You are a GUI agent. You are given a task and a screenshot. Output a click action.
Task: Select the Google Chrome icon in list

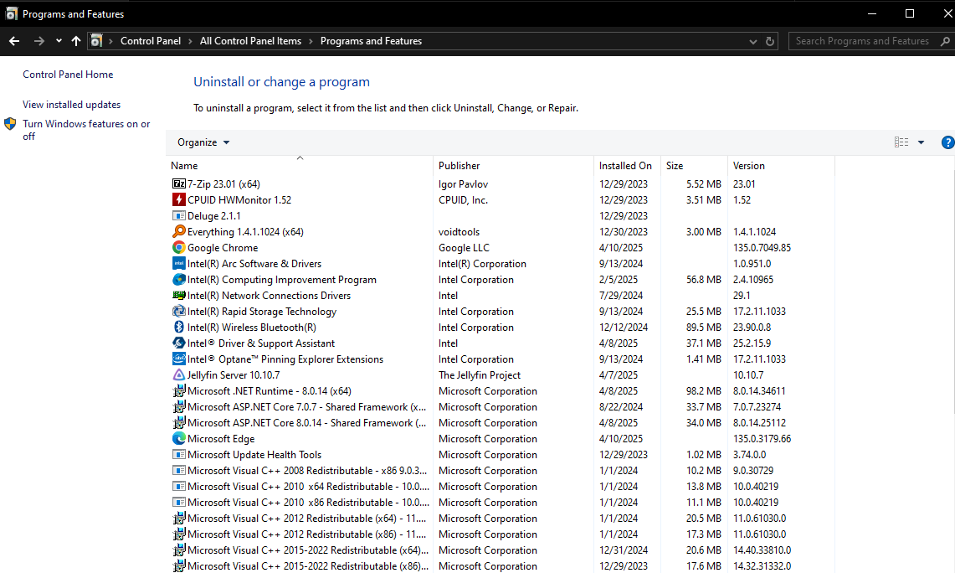(178, 248)
